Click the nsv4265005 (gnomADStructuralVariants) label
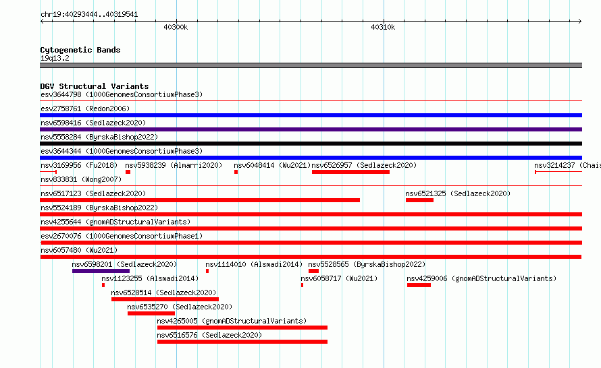The height and width of the screenshot is (368, 601). [x=232, y=321]
